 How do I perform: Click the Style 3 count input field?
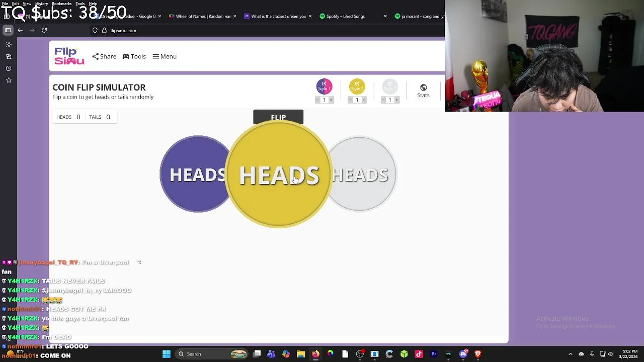click(390, 100)
